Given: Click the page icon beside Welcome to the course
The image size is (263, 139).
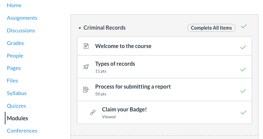Looking at the screenshot, I should [x=86, y=46].
